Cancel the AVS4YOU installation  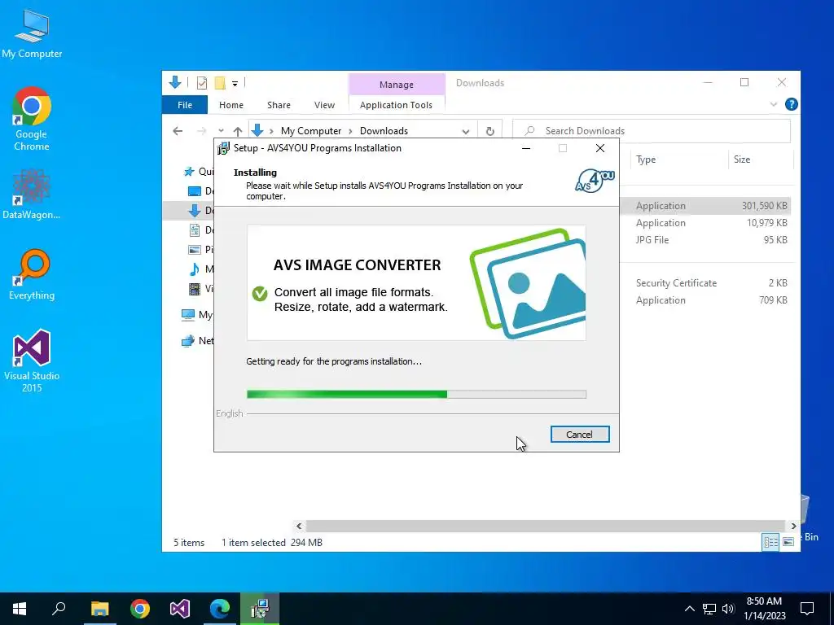tap(580, 435)
